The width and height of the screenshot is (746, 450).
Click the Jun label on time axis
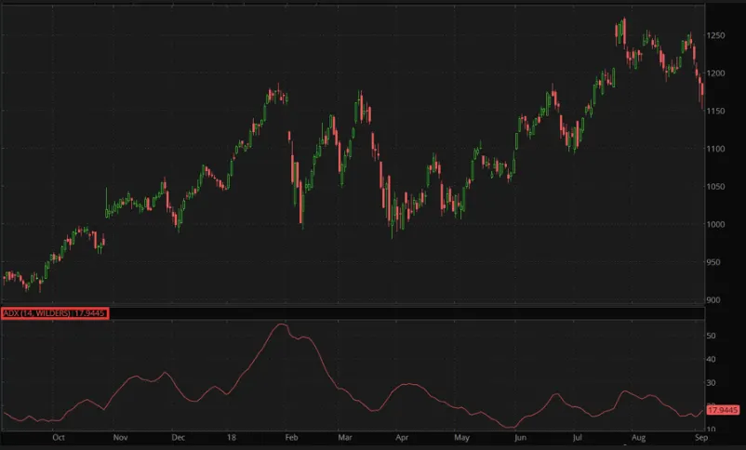pyautogui.click(x=521, y=438)
